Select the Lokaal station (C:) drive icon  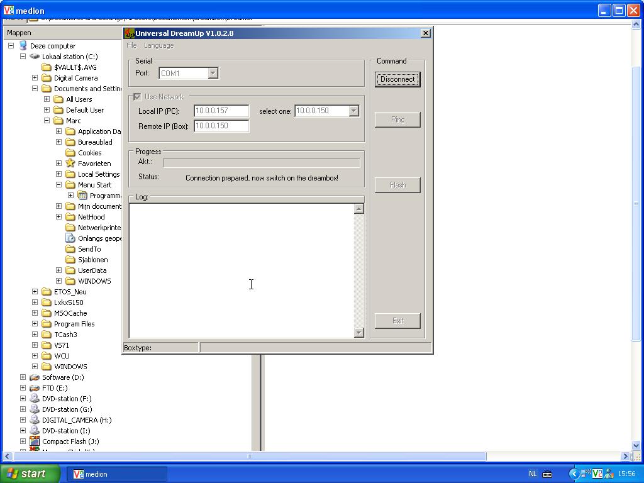coord(35,56)
